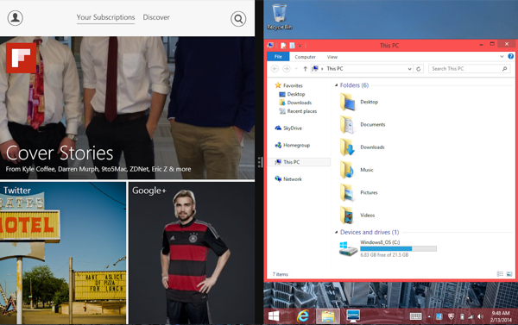Open the Computer ribbon tab
Screen dimensions: 518x325
click(306, 57)
